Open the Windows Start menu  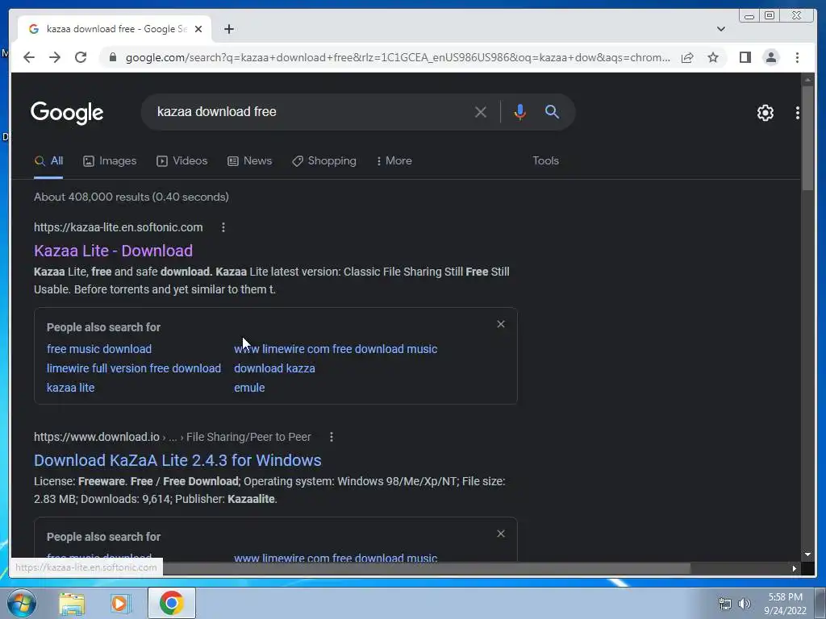pos(21,603)
